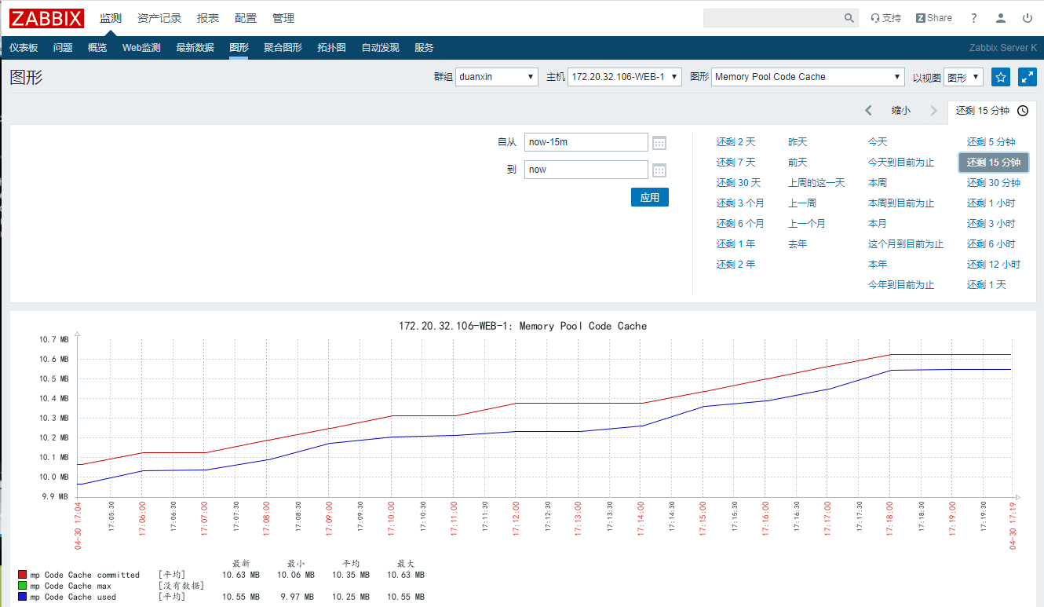Click the Support (支持) link
The width and height of the screenshot is (1044, 607).
[x=886, y=18]
